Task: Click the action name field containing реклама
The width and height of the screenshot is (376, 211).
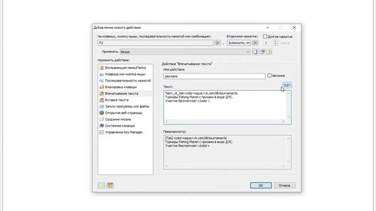Action: 214,76
